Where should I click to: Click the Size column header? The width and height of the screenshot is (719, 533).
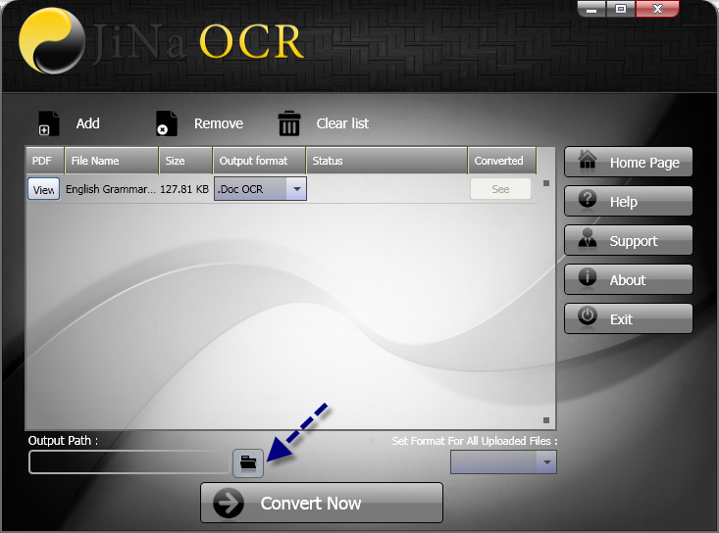point(185,161)
